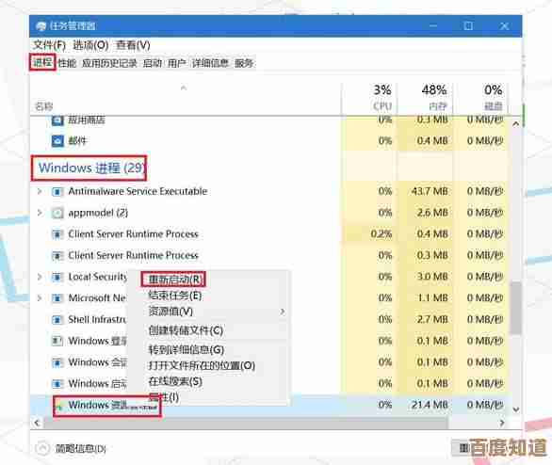Click the horizontal scrollbar right arrow
This screenshot has height=465, width=552.
click(502, 424)
